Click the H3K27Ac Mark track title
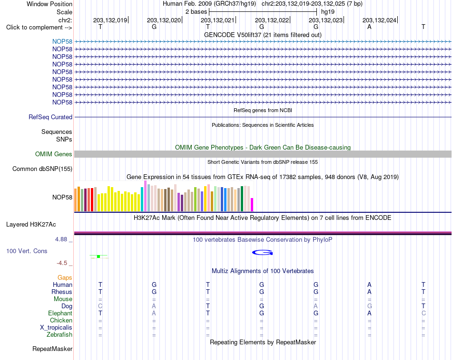The image size is (452, 360). [x=263, y=218]
